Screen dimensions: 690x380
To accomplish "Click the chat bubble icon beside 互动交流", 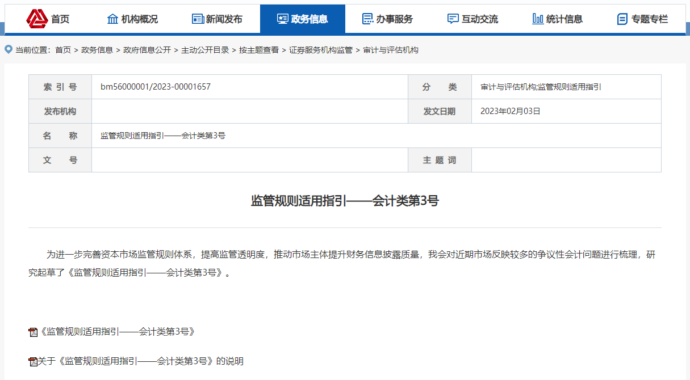I will pos(452,18).
